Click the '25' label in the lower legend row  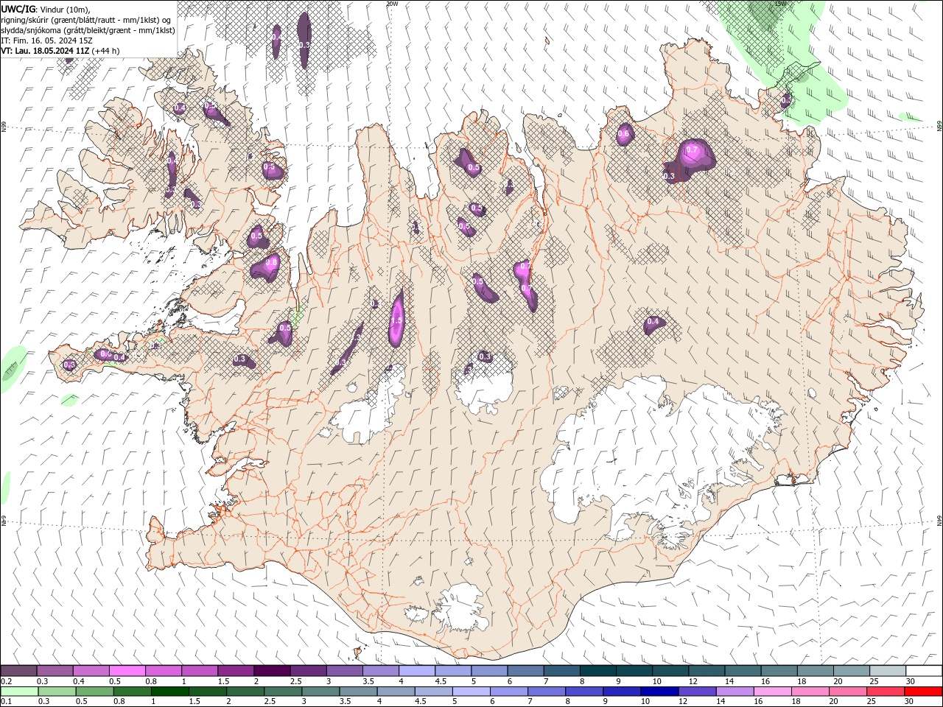tap(871, 702)
